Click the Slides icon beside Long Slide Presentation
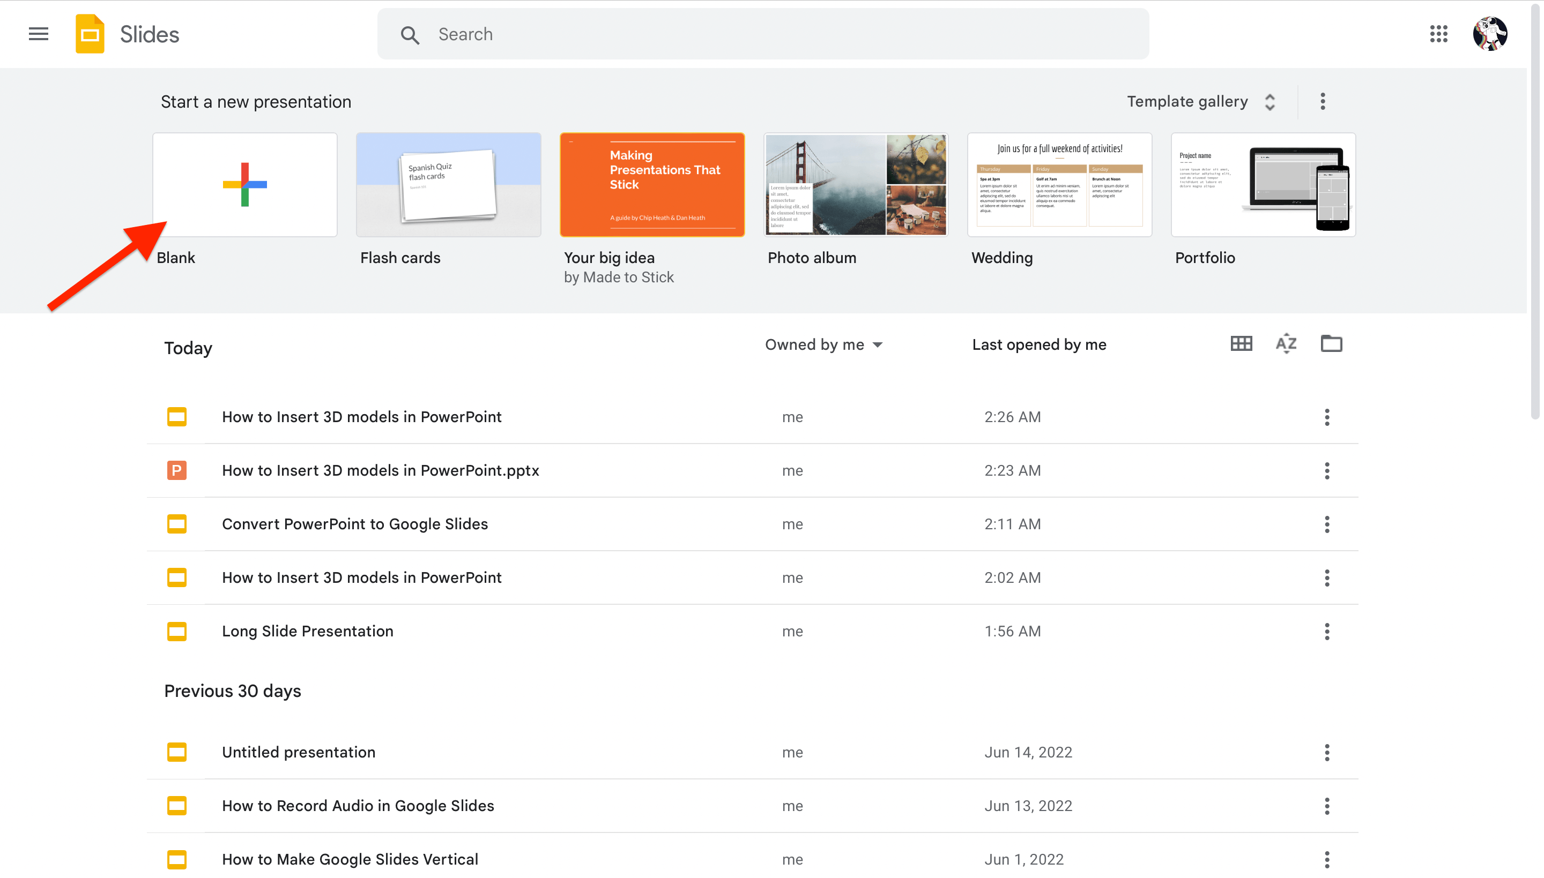 pyautogui.click(x=176, y=632)
